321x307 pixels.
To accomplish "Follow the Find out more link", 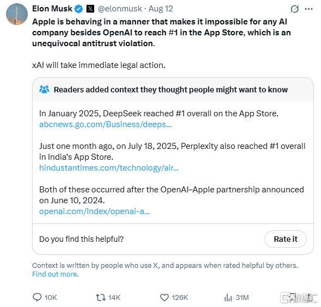I will pyautogui.click(x=55, y=274).
